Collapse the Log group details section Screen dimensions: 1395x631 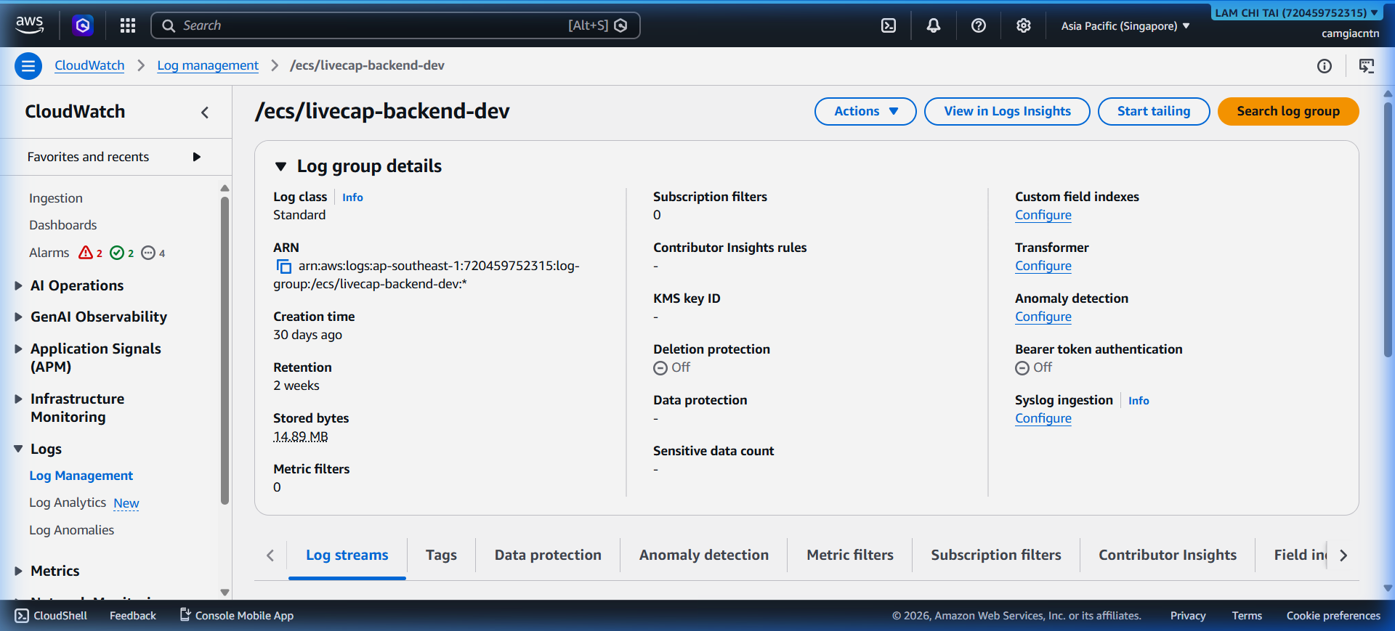pyautogui.click(x=281, y=166)
